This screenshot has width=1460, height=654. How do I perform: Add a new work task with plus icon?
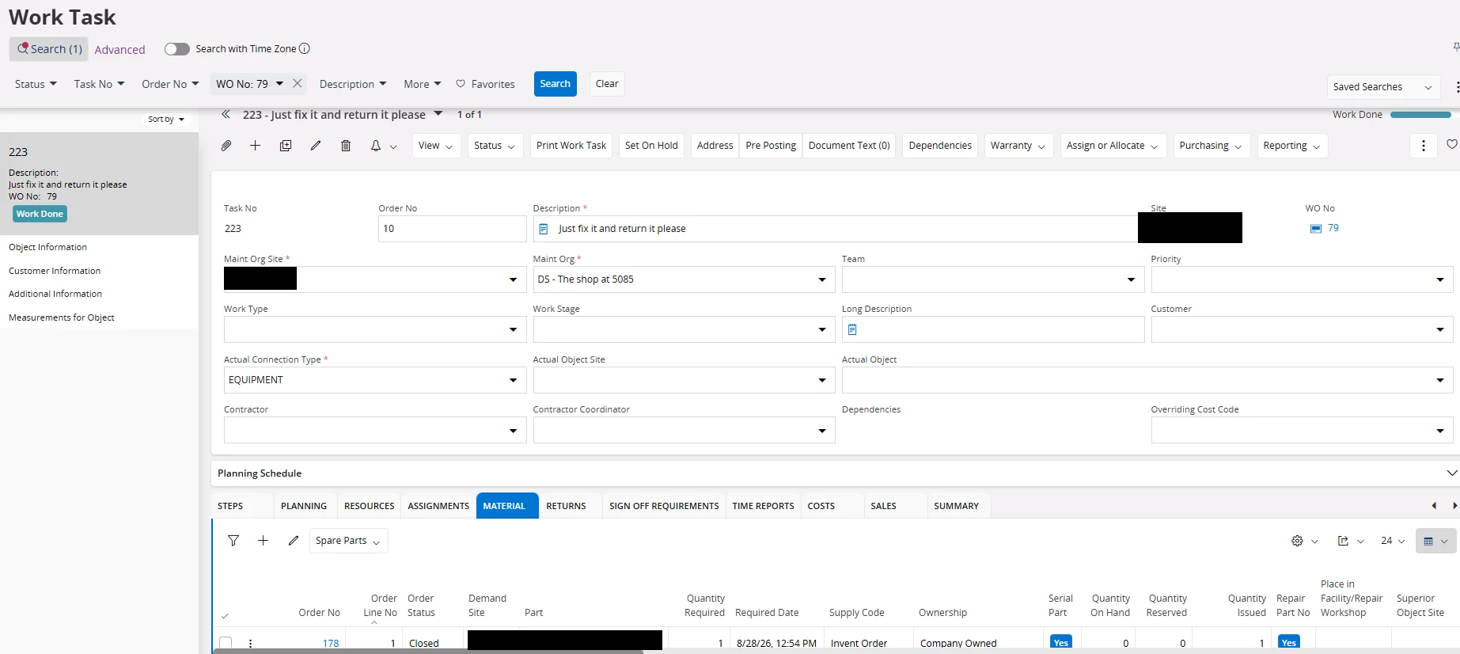(256, 146)
